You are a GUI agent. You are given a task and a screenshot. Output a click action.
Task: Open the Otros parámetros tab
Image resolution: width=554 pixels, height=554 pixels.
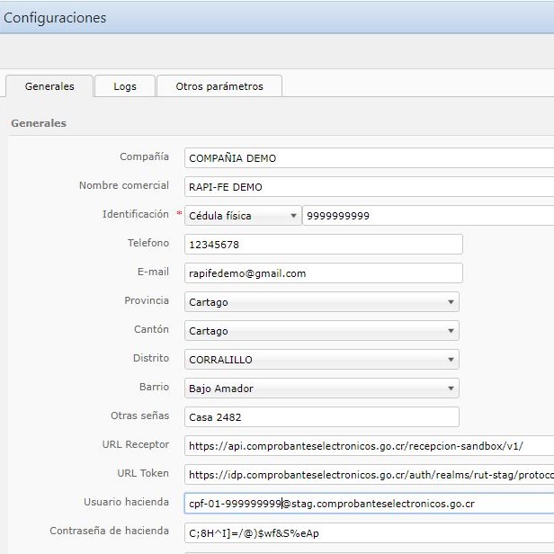click(219, 86)
